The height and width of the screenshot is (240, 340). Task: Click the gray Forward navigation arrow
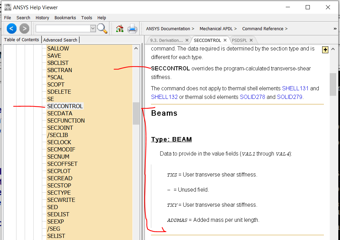pyautogui.click(x=24, y=28)
